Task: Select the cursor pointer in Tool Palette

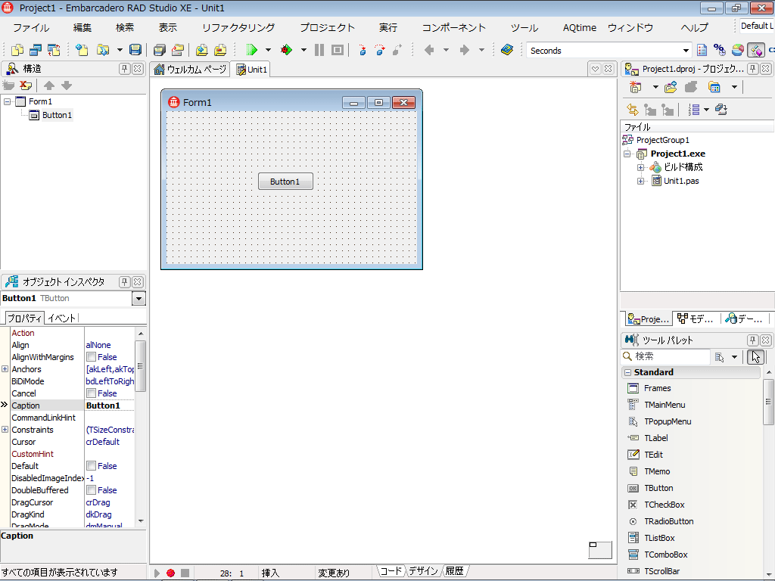Action: [x=756, y=357]
